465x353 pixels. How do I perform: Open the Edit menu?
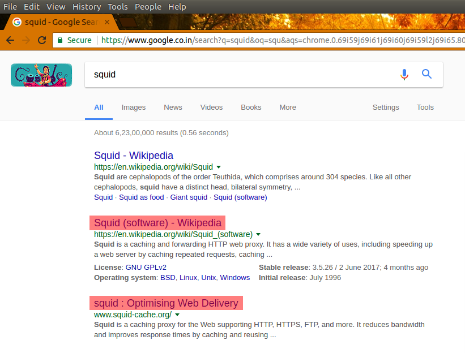(x=32, y=7)
